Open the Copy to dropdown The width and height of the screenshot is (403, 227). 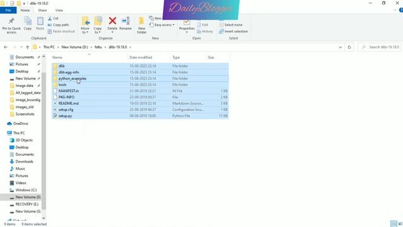coord(98,25)
